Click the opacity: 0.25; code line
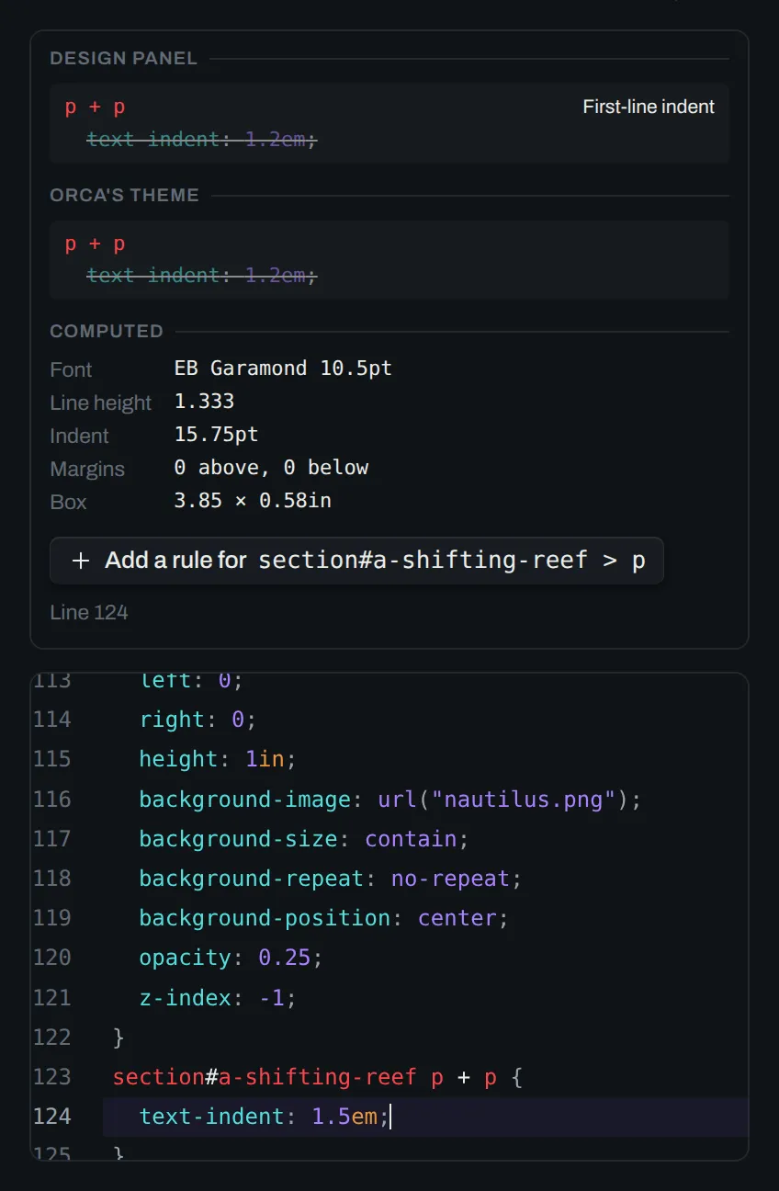The height and width of the screenshot is (1191, 779). point(231,957)
